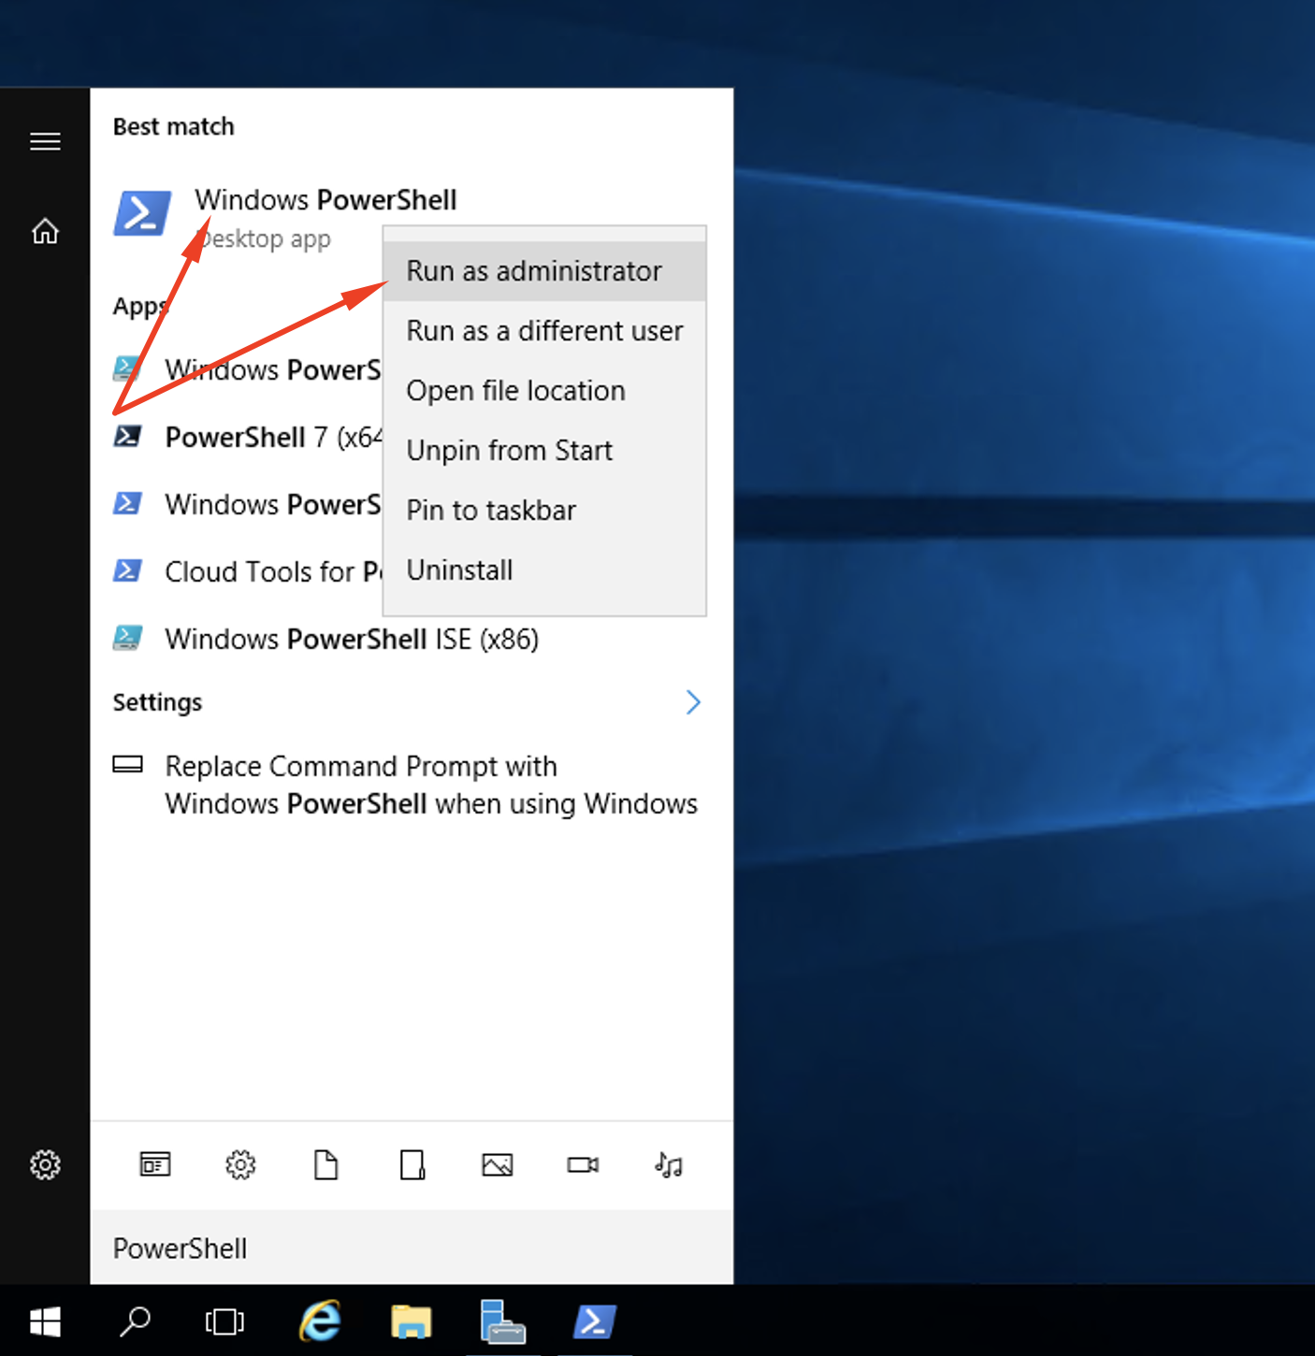Filter search results by Folders
This screenshot has width=1315, height=1356.
tap(412, 1164)
